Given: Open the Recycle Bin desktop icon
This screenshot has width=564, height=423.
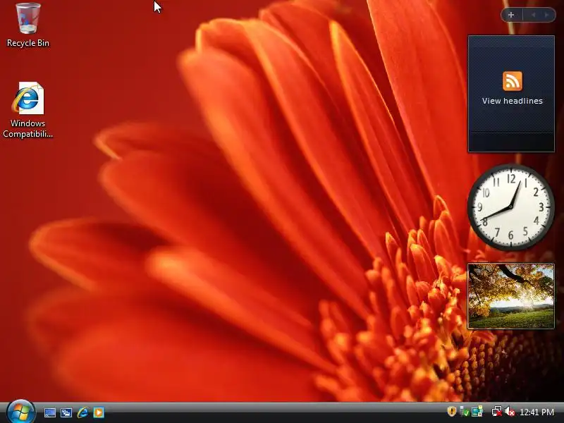Looking at the screenshot, I should coord(28,25).
